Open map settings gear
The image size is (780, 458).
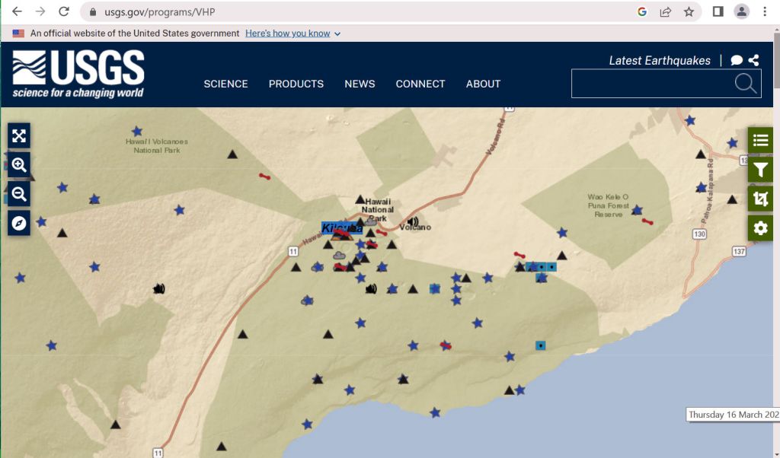[760, 227]
